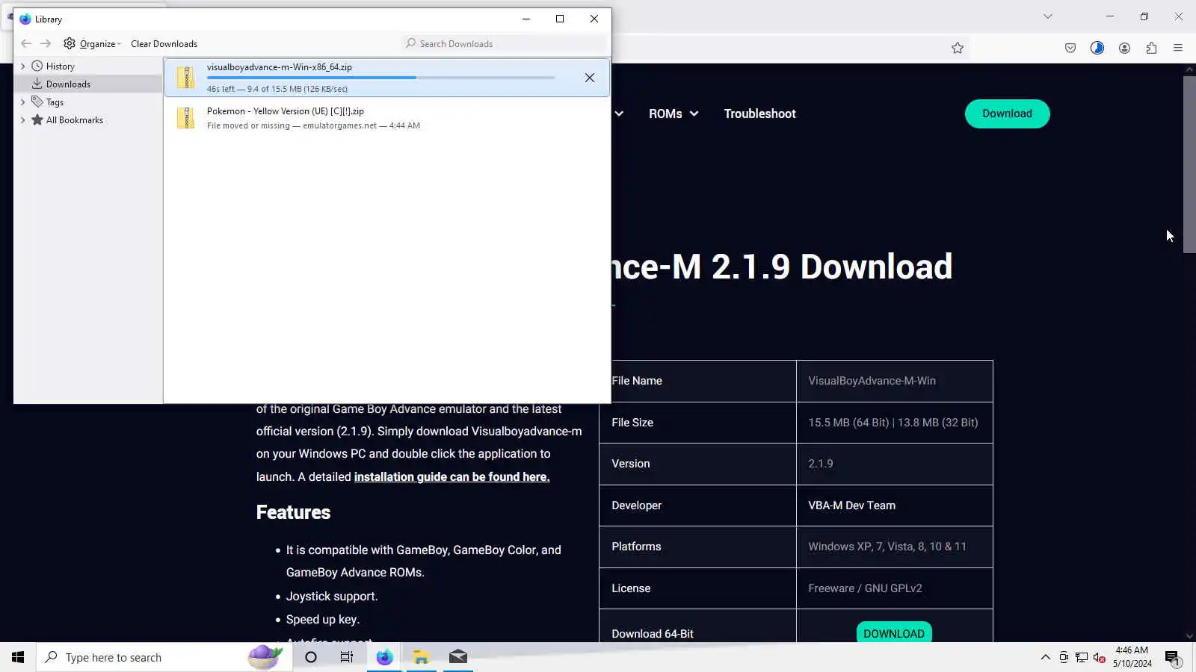
Task: Open the network tray icon
Action: 1082,657
